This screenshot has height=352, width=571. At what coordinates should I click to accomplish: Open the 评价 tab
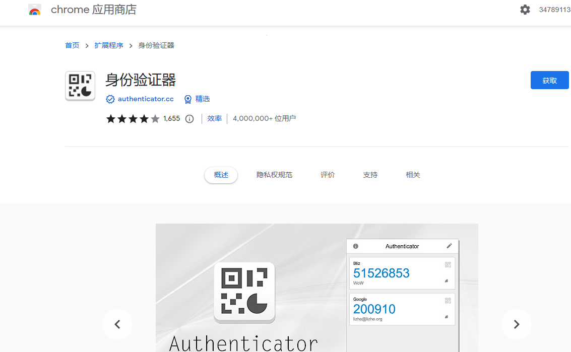[x=328, y=175]
